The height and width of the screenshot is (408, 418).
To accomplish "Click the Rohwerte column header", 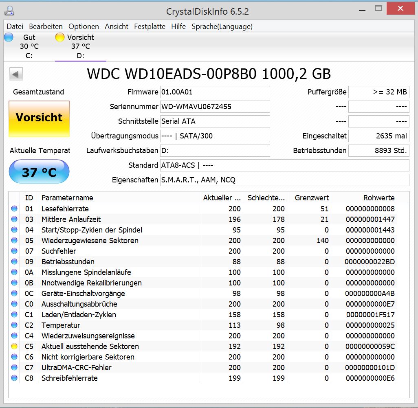I will pos(364,198).
